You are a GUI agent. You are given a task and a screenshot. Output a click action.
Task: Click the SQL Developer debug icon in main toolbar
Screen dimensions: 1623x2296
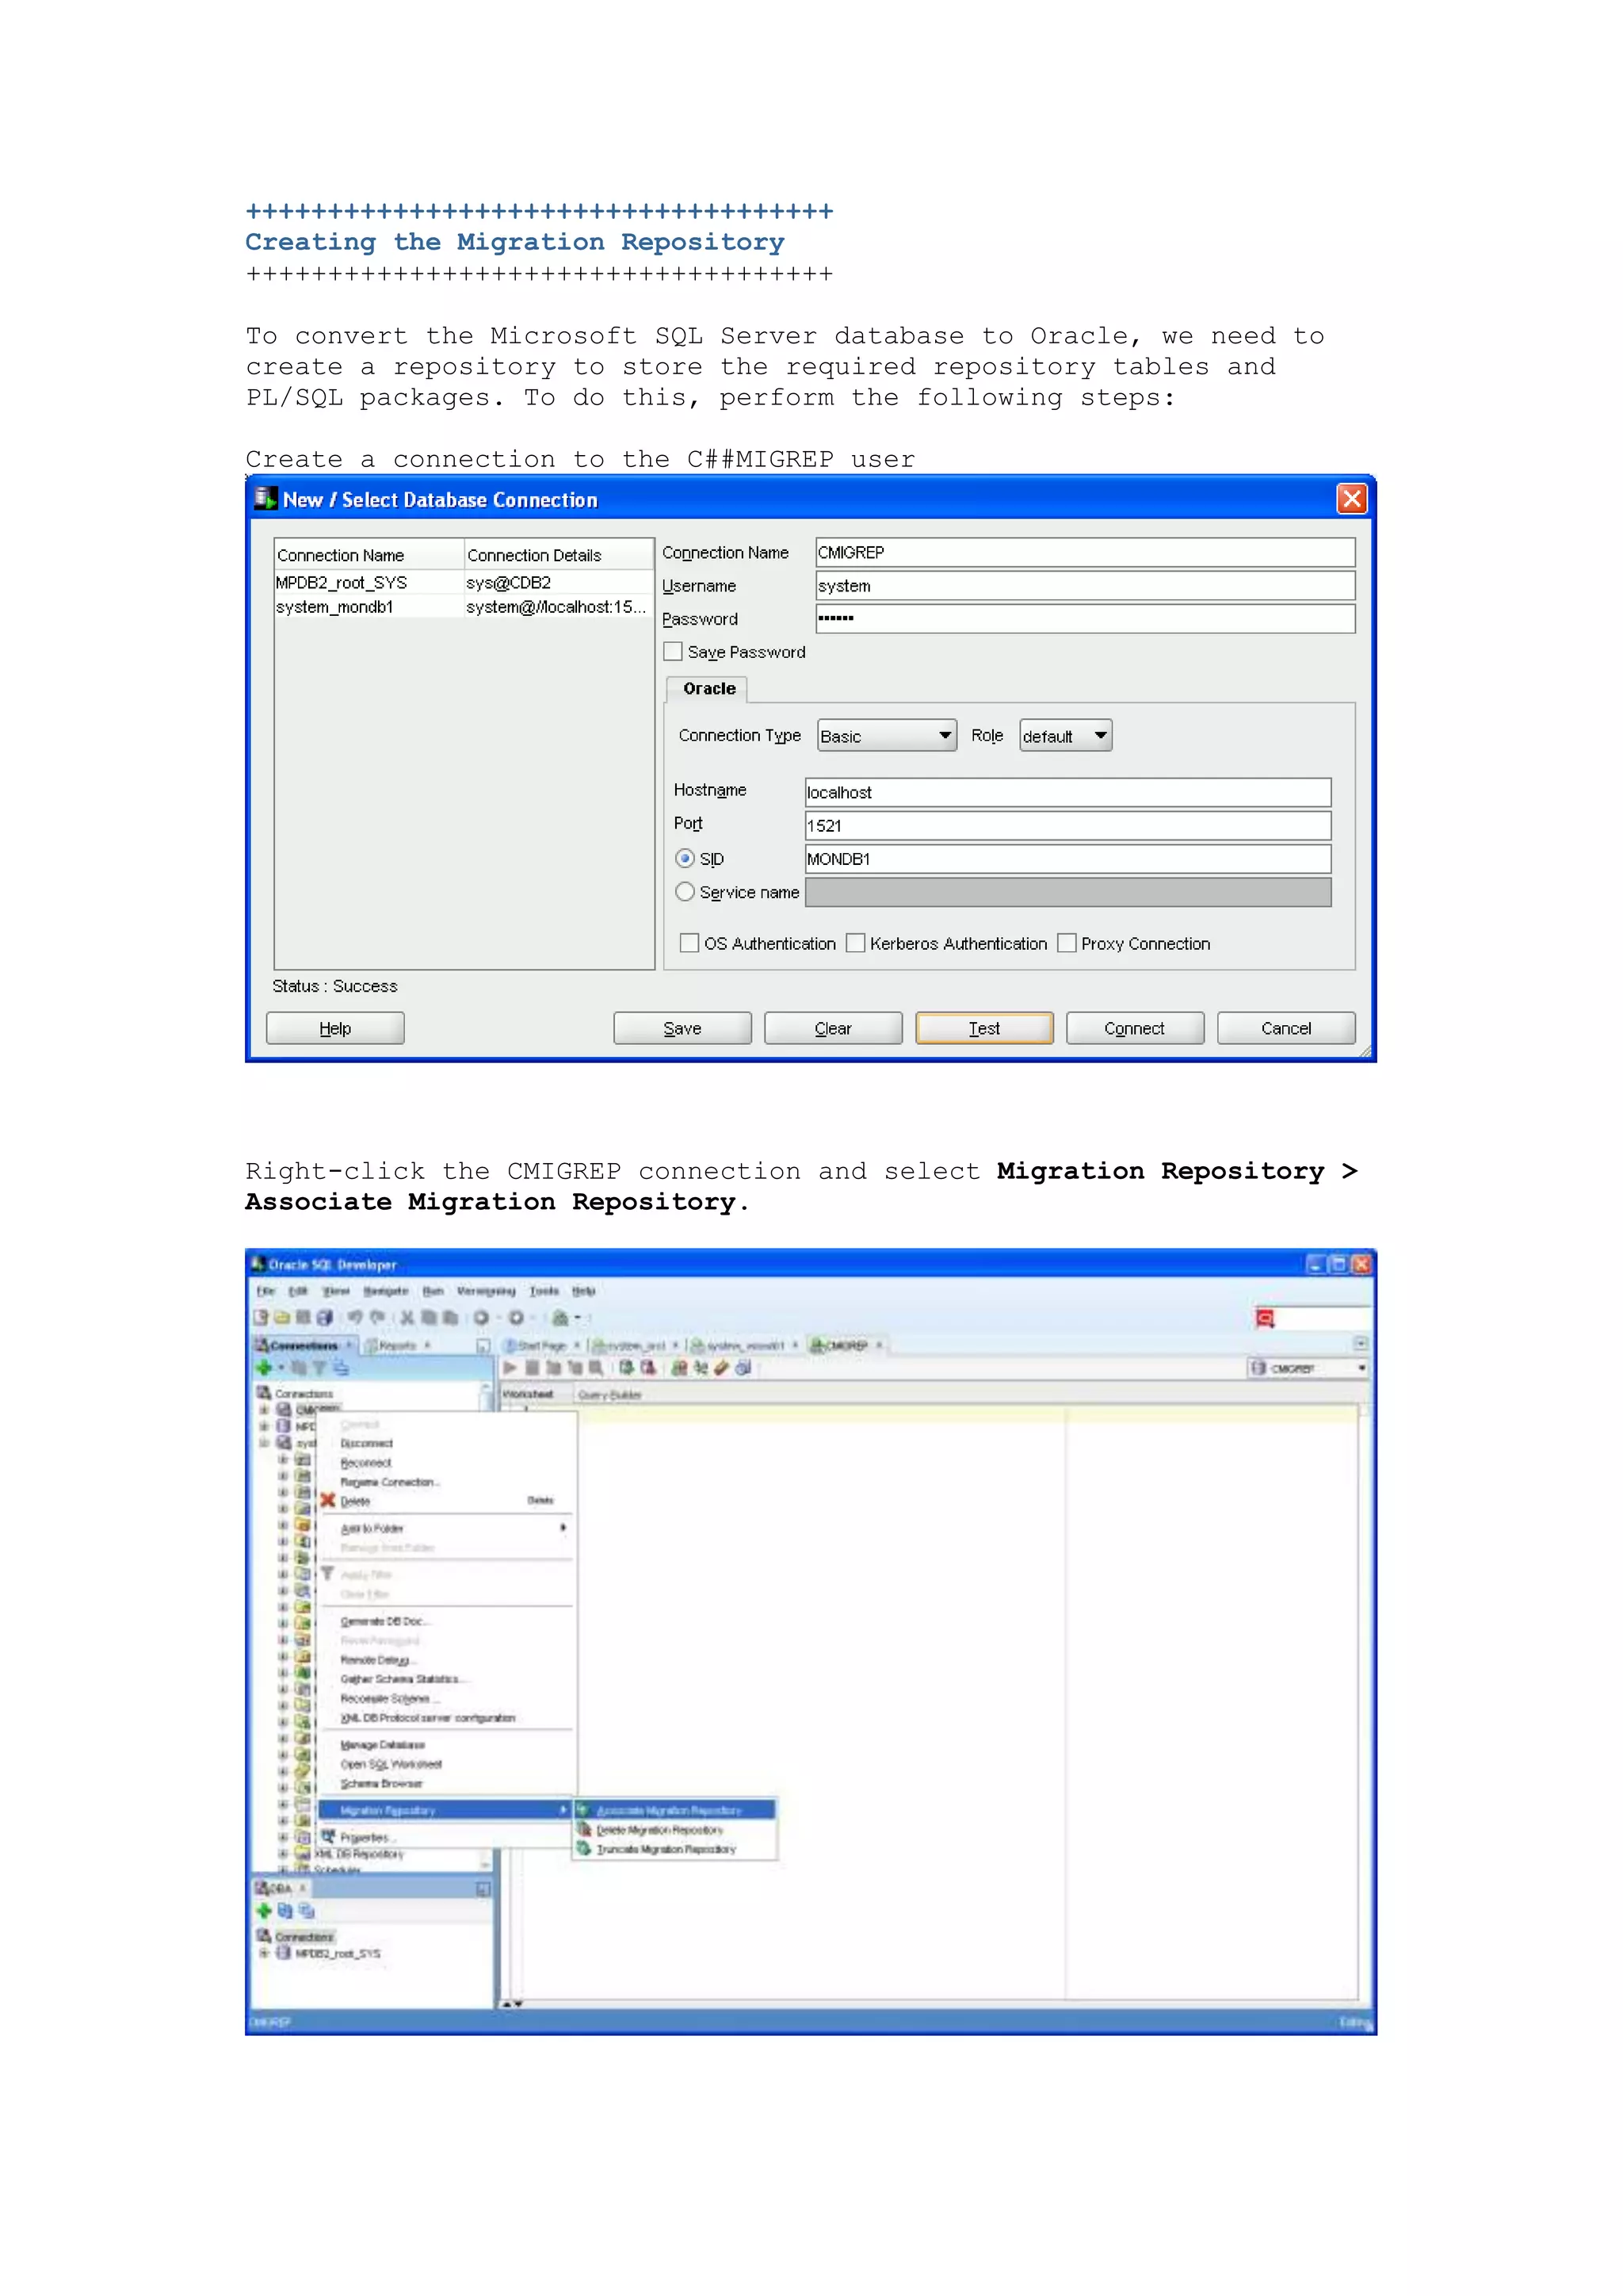(x=560, y=1318)
